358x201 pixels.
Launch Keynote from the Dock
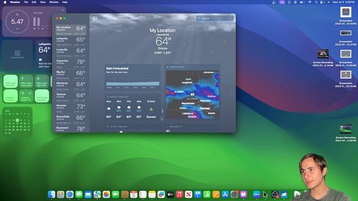(197, 194)
